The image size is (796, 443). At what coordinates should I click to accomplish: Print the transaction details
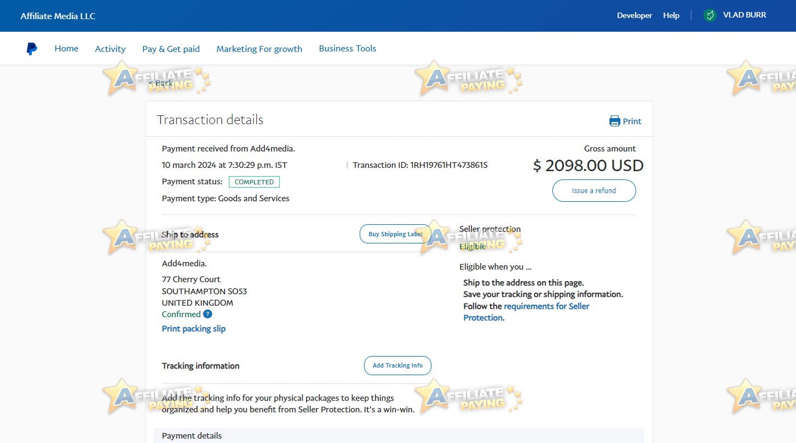[x=632, y=121]
